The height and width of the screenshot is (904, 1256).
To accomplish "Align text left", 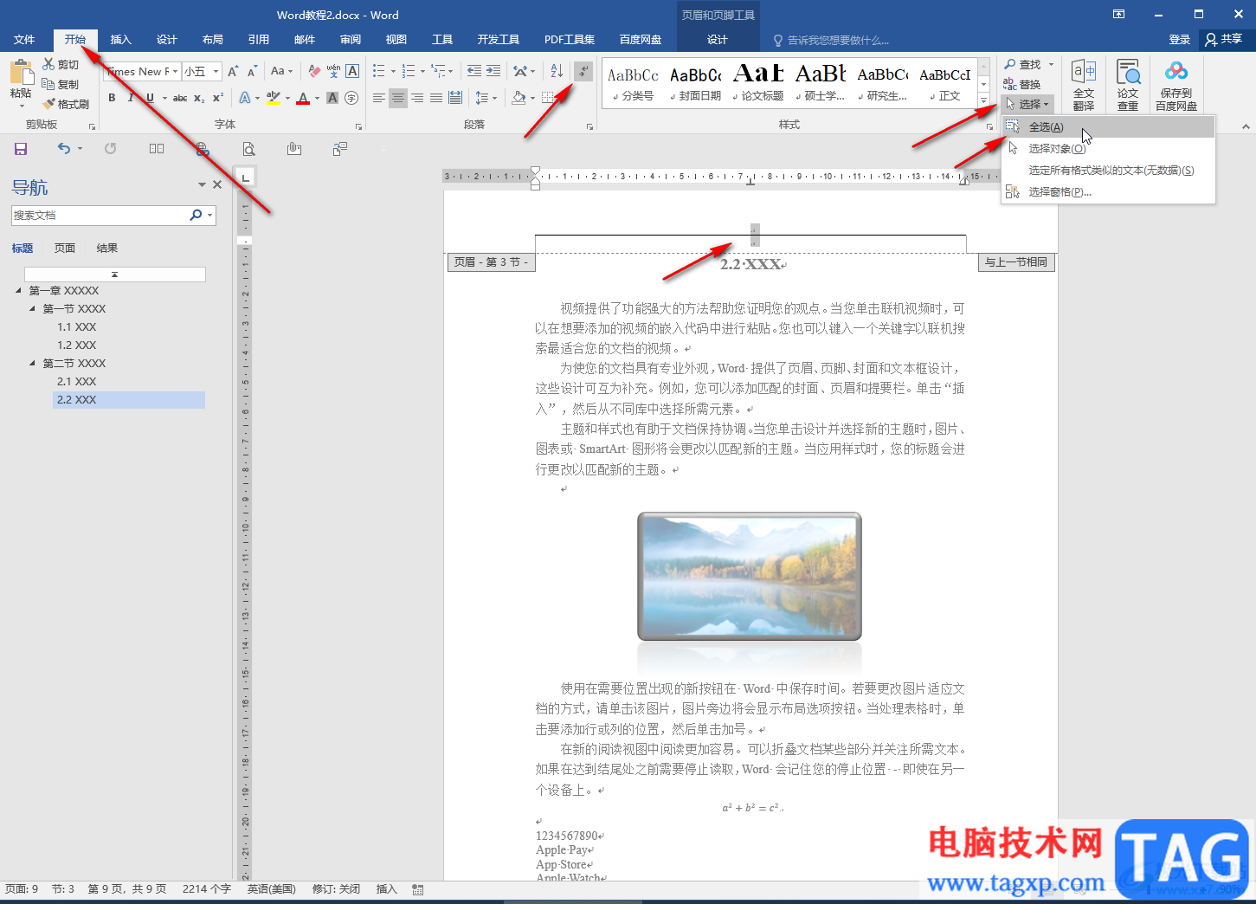I will (379, 98).
